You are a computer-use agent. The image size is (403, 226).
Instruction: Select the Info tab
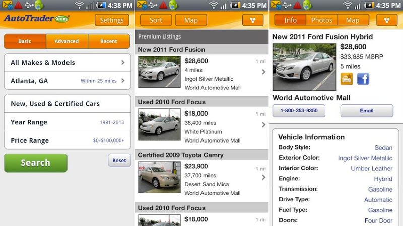[290, 20]
